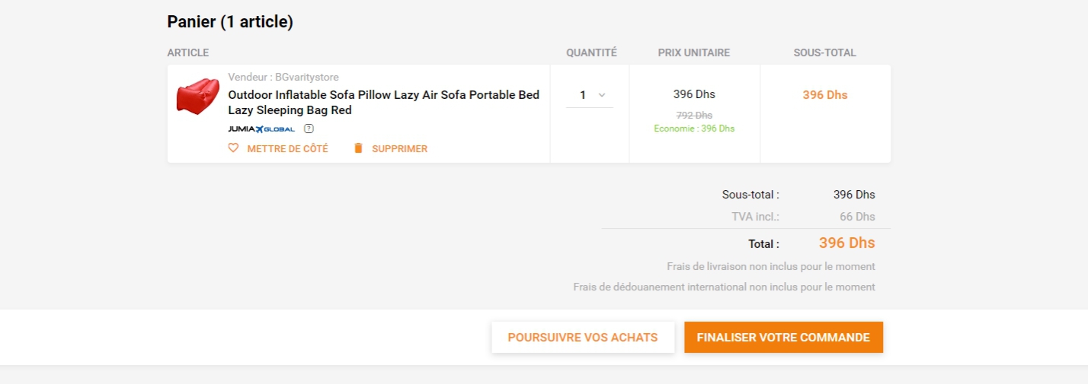This screenshot has height=384, width=1088.
Task: Click the TVA incl. 66 Dhs line
Action: (803, 217)
